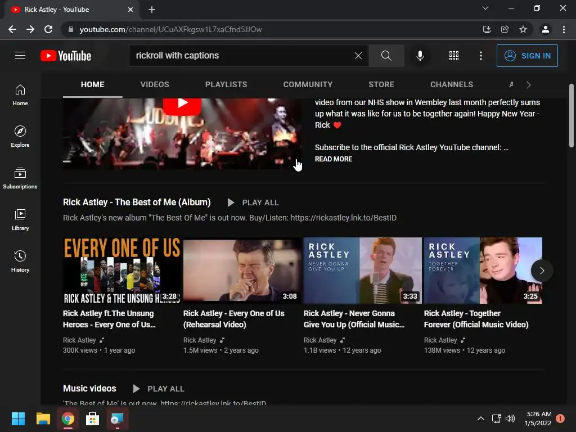Image resolution: width=576 pixels, height=432 pixels.
Task: Play all Music videos
Action: [x=158, y=389]
